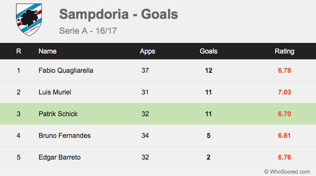Click the Sampdoria club crest logo
The width and height of the screenshot is (316, 176).
29,20
